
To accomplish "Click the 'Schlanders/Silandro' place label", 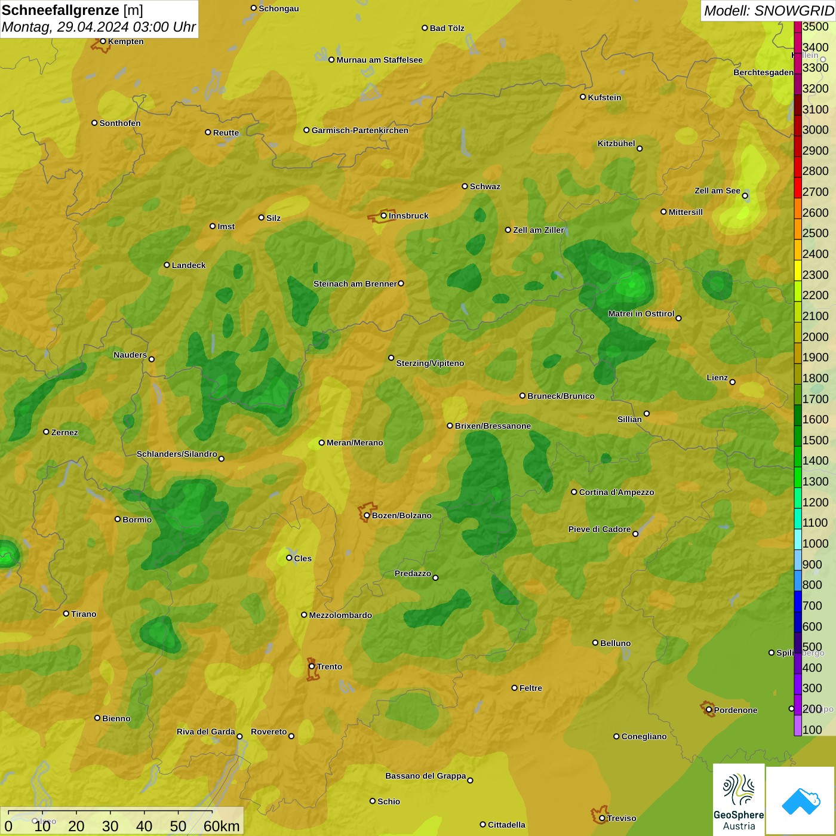I will (x=177, y=454).
